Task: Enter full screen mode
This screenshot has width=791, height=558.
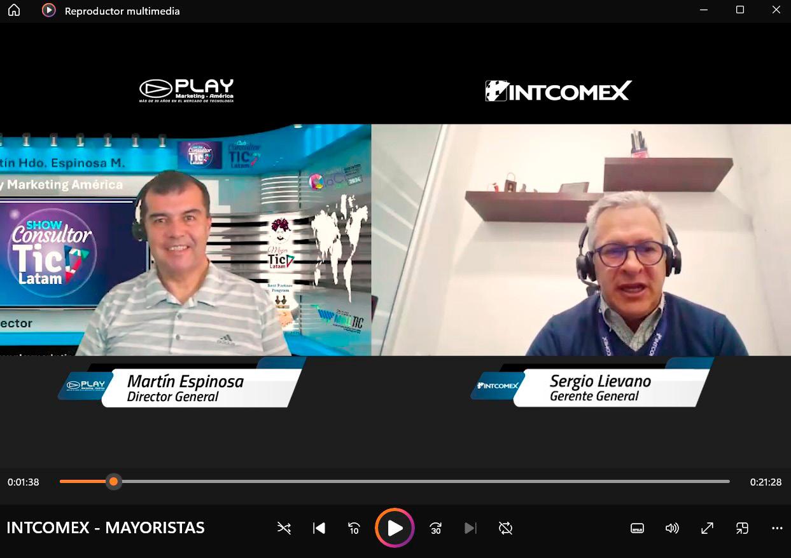Action: coord(707,528)
